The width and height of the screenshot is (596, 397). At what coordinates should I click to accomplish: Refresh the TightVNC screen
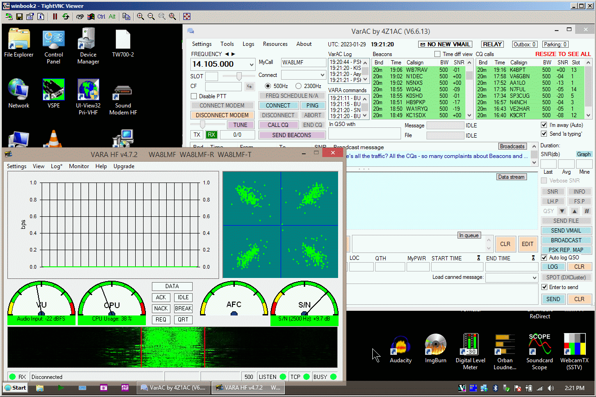tap(66, 16)
